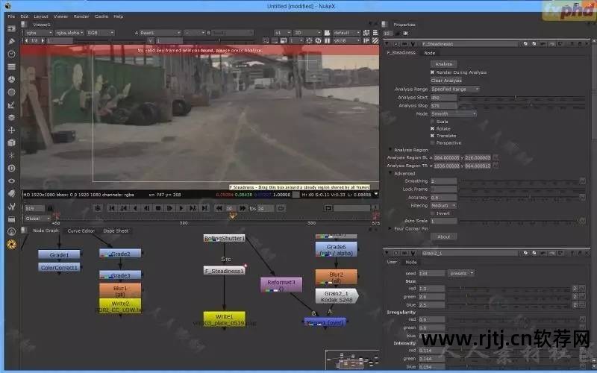Click the Clear Analysis button

coord(446,81)
